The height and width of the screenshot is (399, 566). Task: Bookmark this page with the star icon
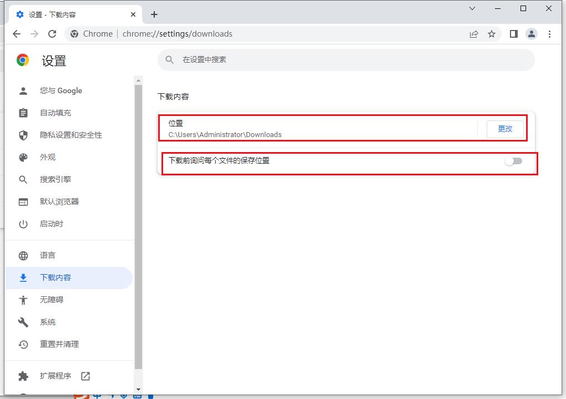coord(492,34)
